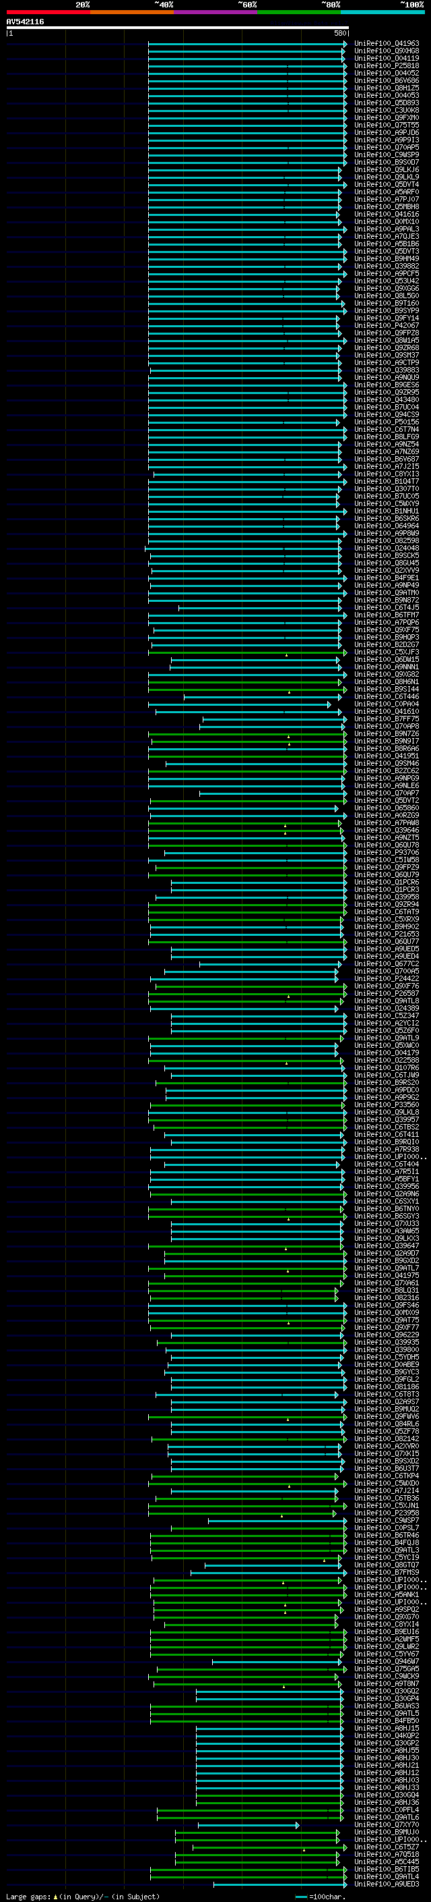Choose the UniRef100_O65860 entry
This screenshot has height=1902, width=431.
[x=387, y=808]
